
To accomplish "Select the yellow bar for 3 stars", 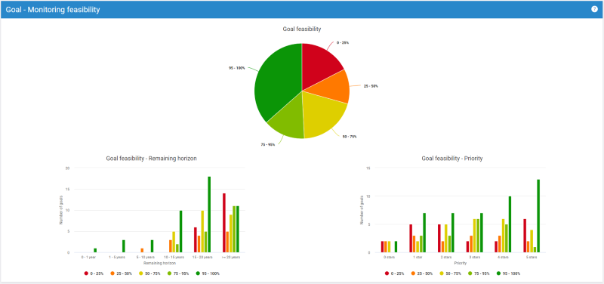I will tap(475, 236).
